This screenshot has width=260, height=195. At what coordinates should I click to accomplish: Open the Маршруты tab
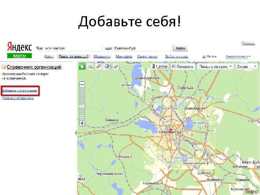(x=102, y=56)
